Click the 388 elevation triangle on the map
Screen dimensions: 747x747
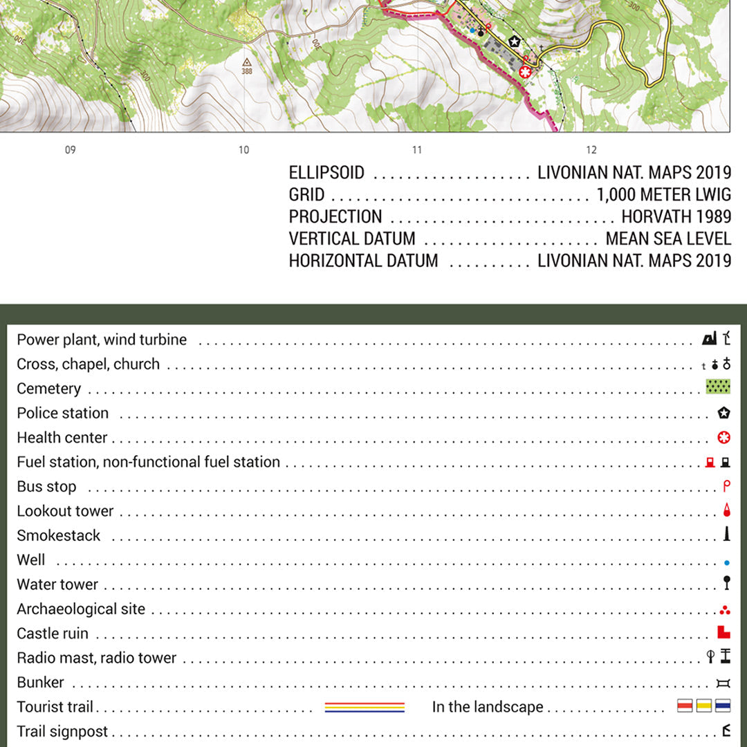(x=247, y=62)
